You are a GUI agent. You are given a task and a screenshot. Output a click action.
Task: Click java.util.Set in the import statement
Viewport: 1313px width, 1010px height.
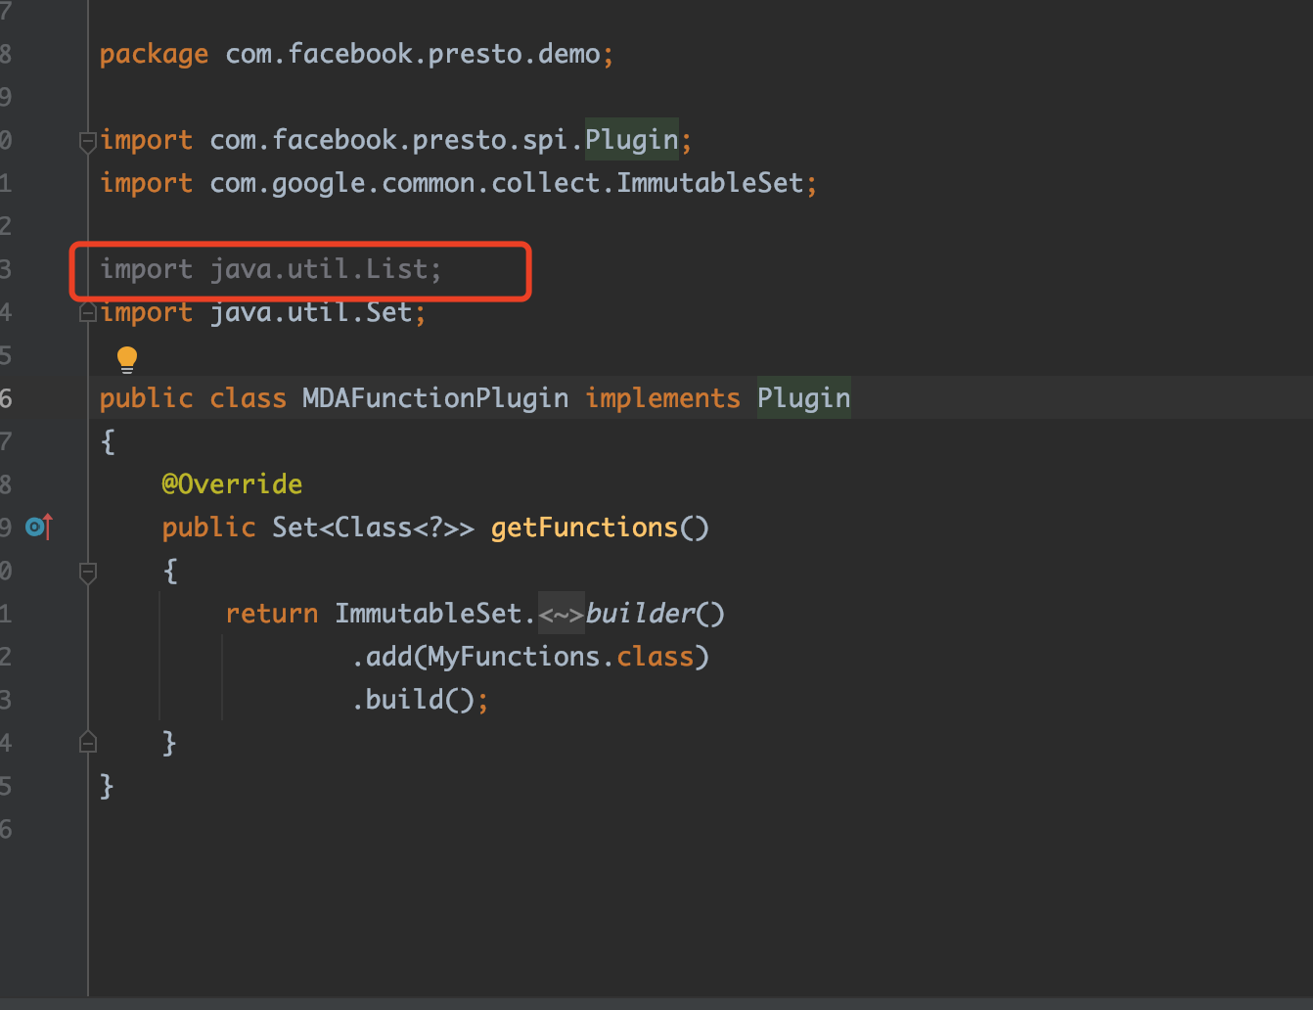(x=311, y=312)
